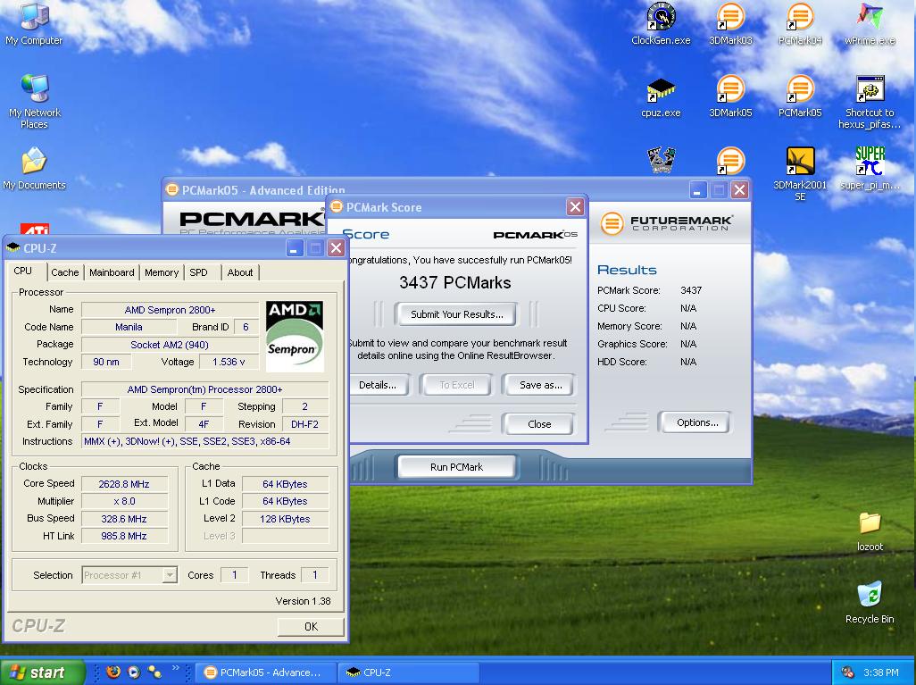Select the Recycle Bin icon
The width and height of the screenshot is (916, 685).
click(x=870, y=602)
